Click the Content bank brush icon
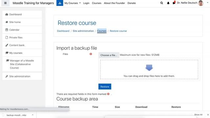 click(7, 45)
